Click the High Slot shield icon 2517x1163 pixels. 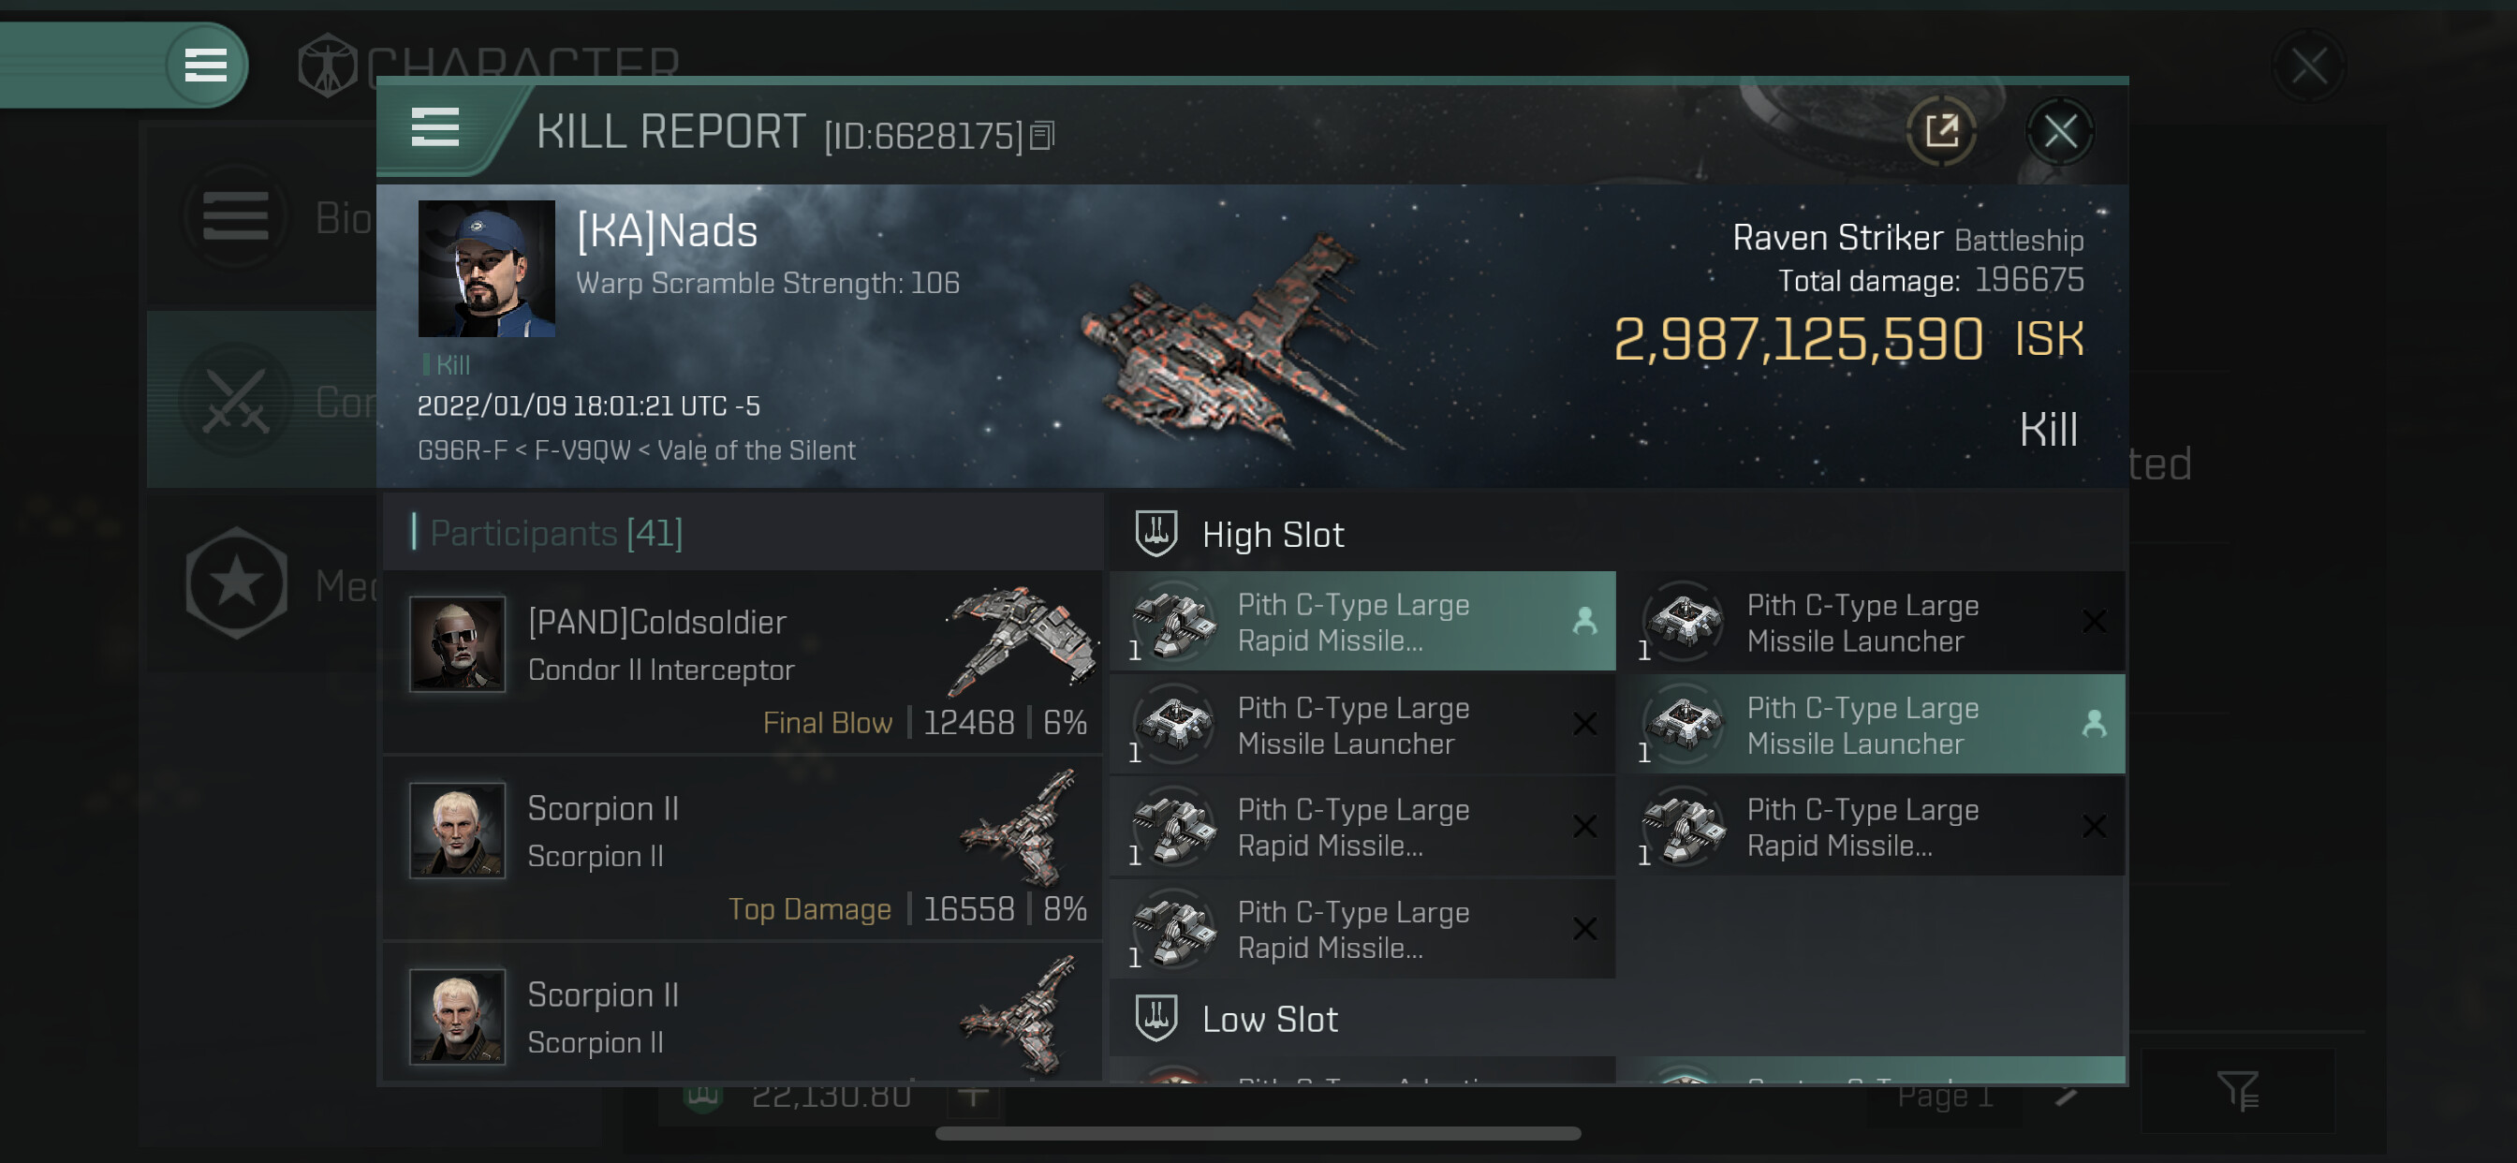tap(1155, 534)
